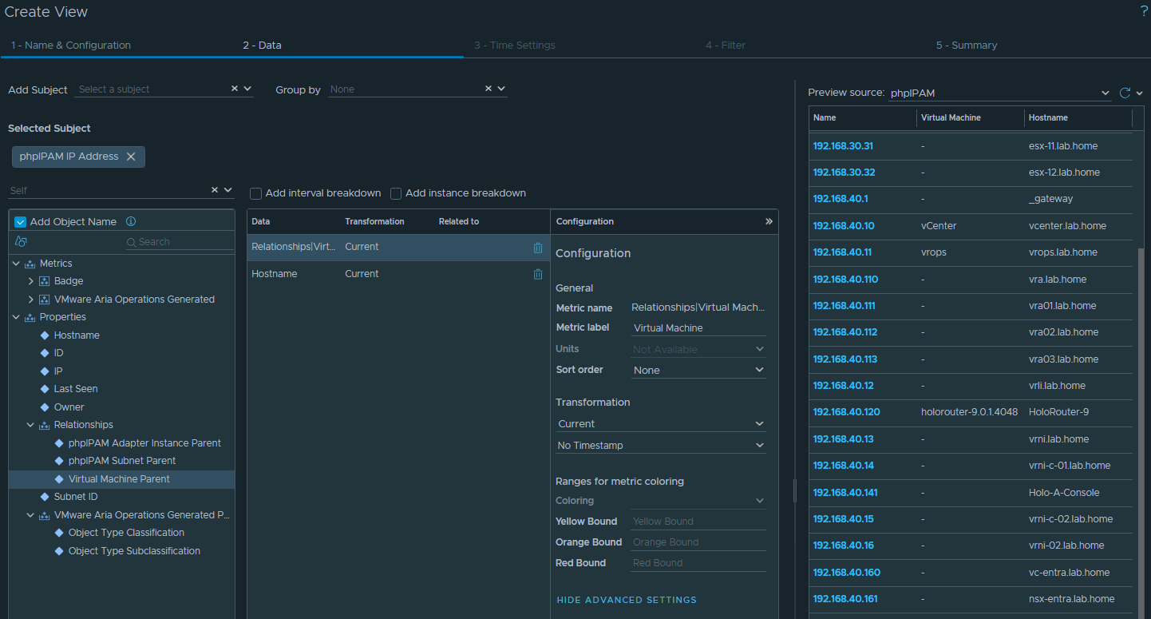This screenshot has height=619, width=1151.
Task: Refresh the preview source data
Action: [1125, 93]
